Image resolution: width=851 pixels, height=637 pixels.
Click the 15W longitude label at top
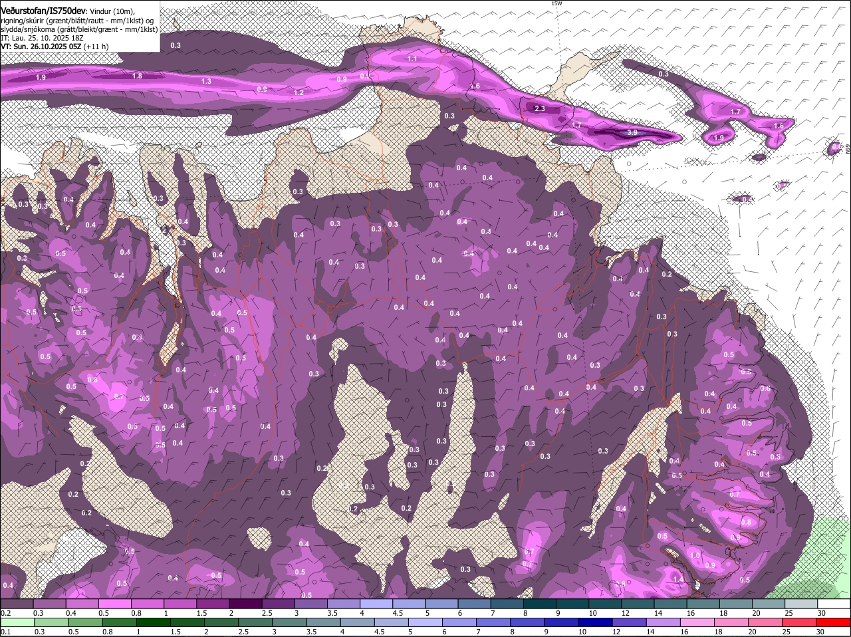[x=556, y=4]
